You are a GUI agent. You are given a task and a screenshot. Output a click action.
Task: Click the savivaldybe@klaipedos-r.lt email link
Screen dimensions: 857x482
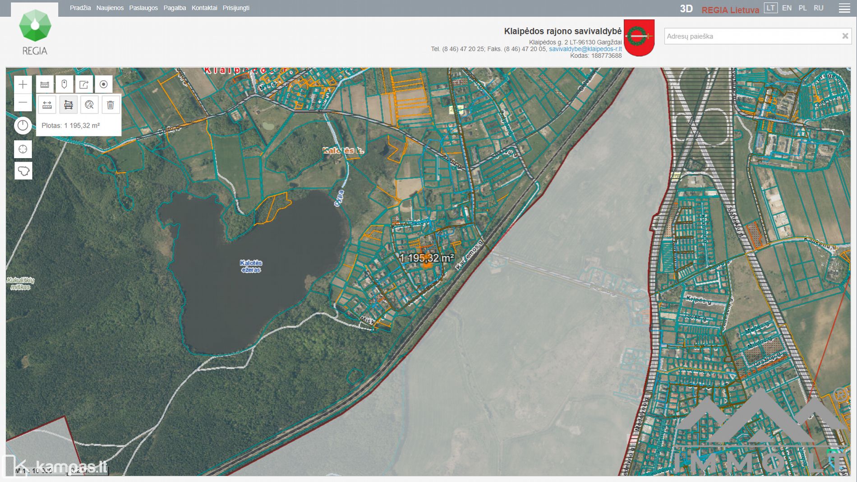pyautogui.click(x=585, y=49)
